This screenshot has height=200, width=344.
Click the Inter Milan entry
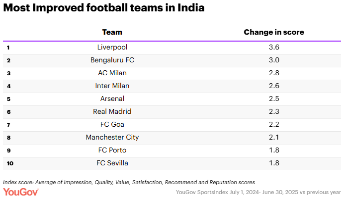(x=112, y=86)
